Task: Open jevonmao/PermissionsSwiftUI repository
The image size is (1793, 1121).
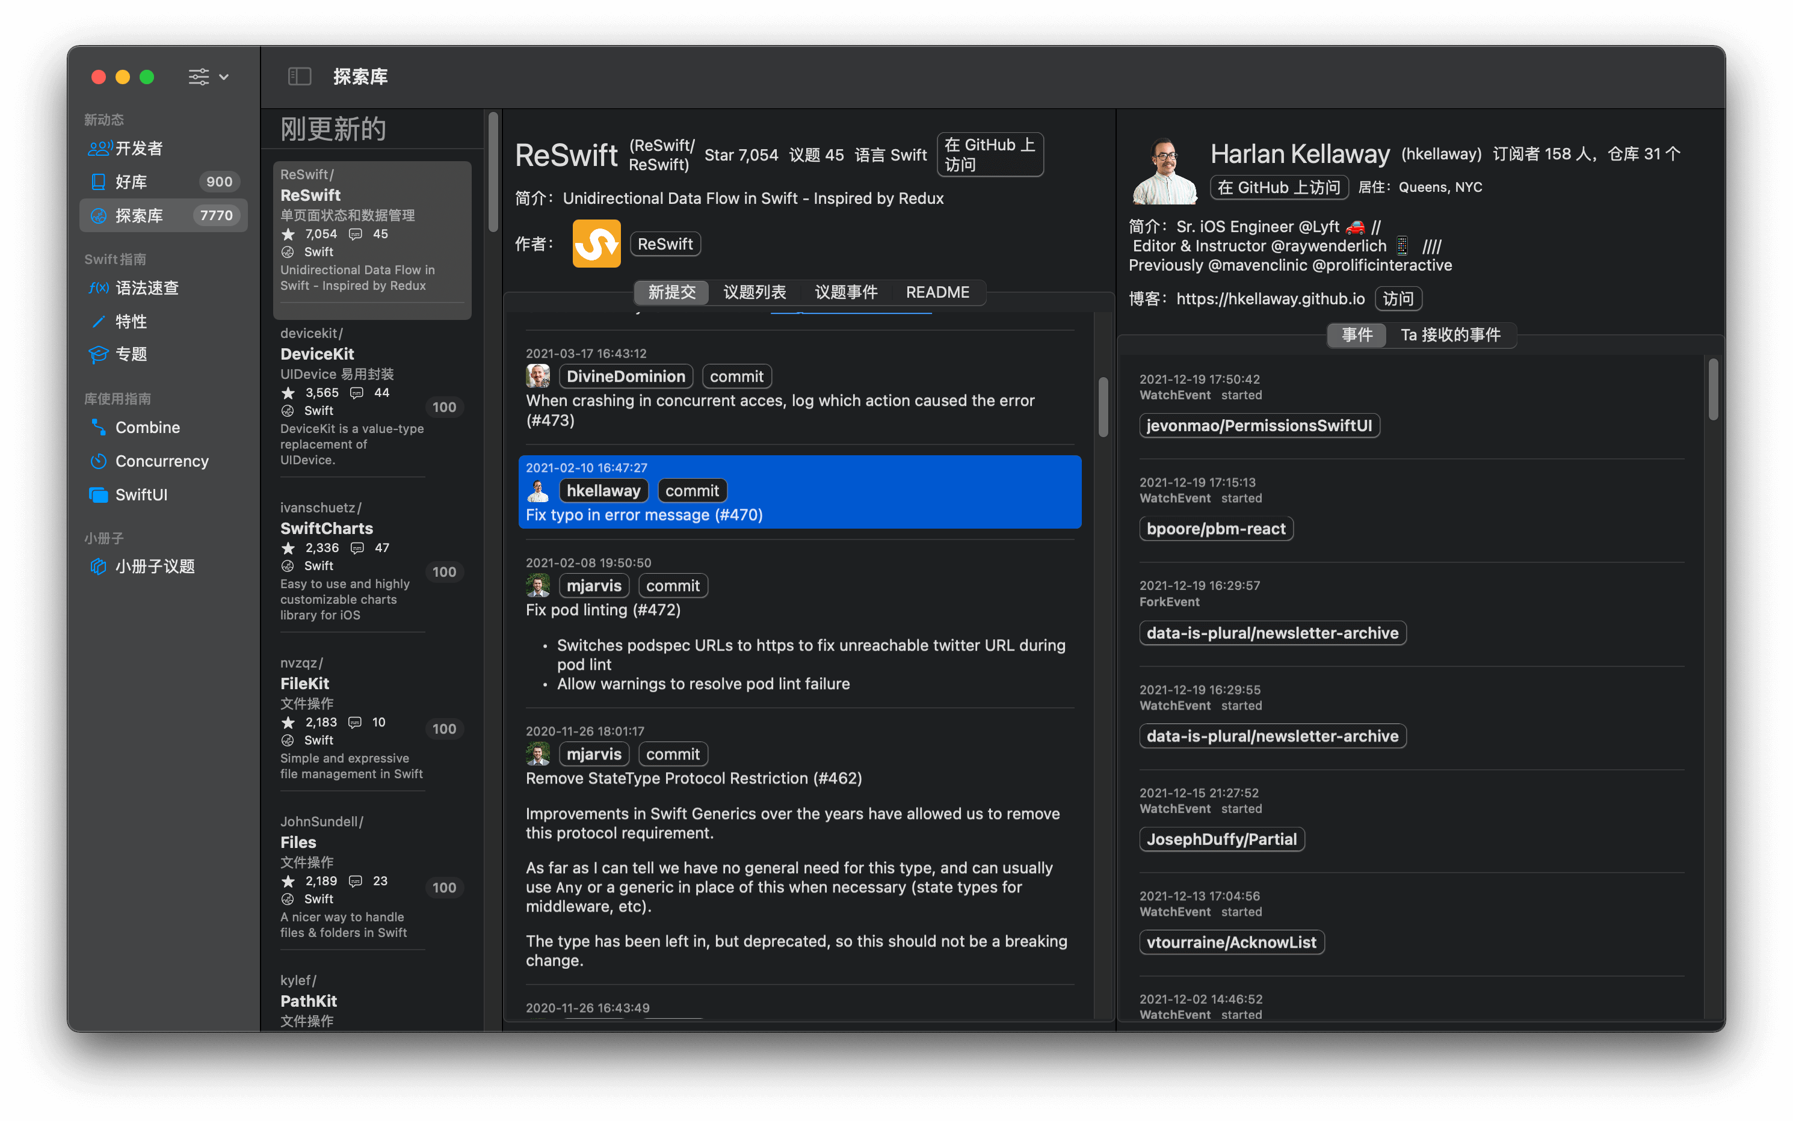Action: (1259, 426)
